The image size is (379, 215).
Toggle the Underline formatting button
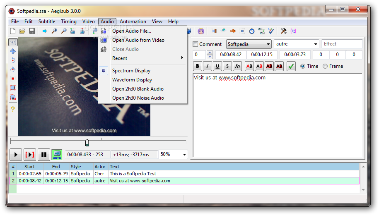[x=217, y=66]
